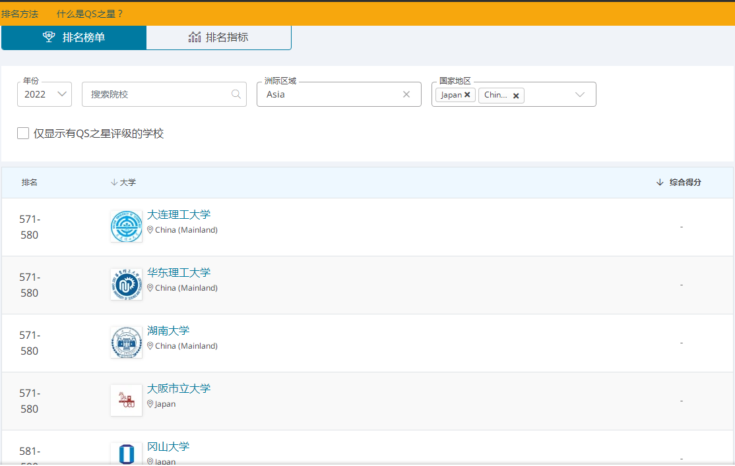Select China (Mainland) text under 华东理工大学
This screenshot has width=735, height=466.
tap(186, 288)
